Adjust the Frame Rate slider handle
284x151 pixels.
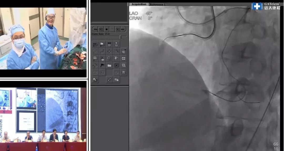pyautogui.click(x=120, y=37)
